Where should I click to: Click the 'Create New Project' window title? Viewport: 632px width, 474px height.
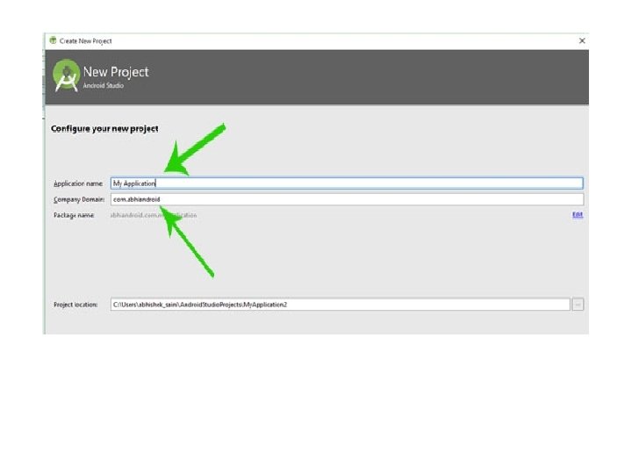click(85, 40)
